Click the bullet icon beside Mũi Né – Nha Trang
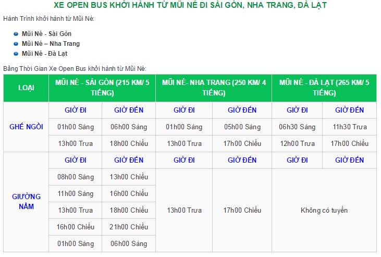381x257 pixels. point(16,44)
